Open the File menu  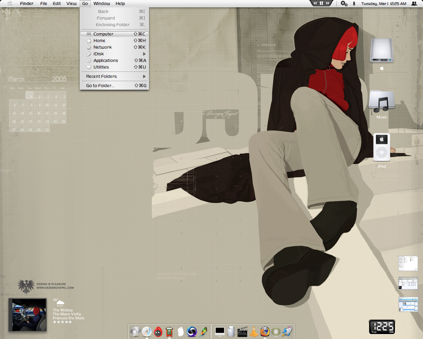tap(44, 3)
